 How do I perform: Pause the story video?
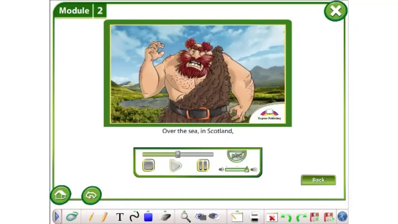click(x=203, y=165)
